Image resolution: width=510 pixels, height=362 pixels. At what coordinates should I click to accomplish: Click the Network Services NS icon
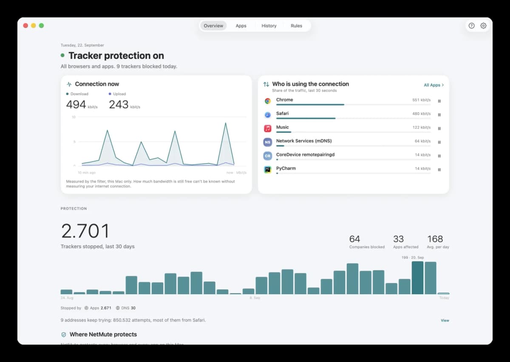click(267, 142)
